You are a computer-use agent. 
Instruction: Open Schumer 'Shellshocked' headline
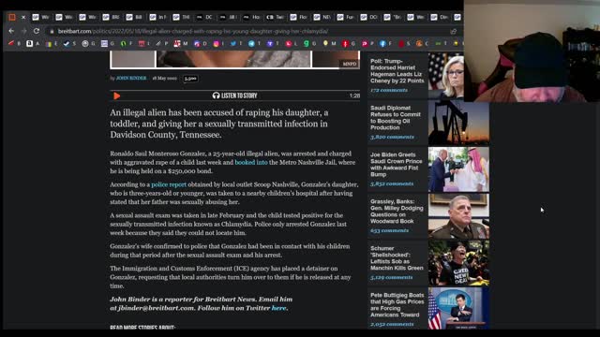click(x=397, y=258)
